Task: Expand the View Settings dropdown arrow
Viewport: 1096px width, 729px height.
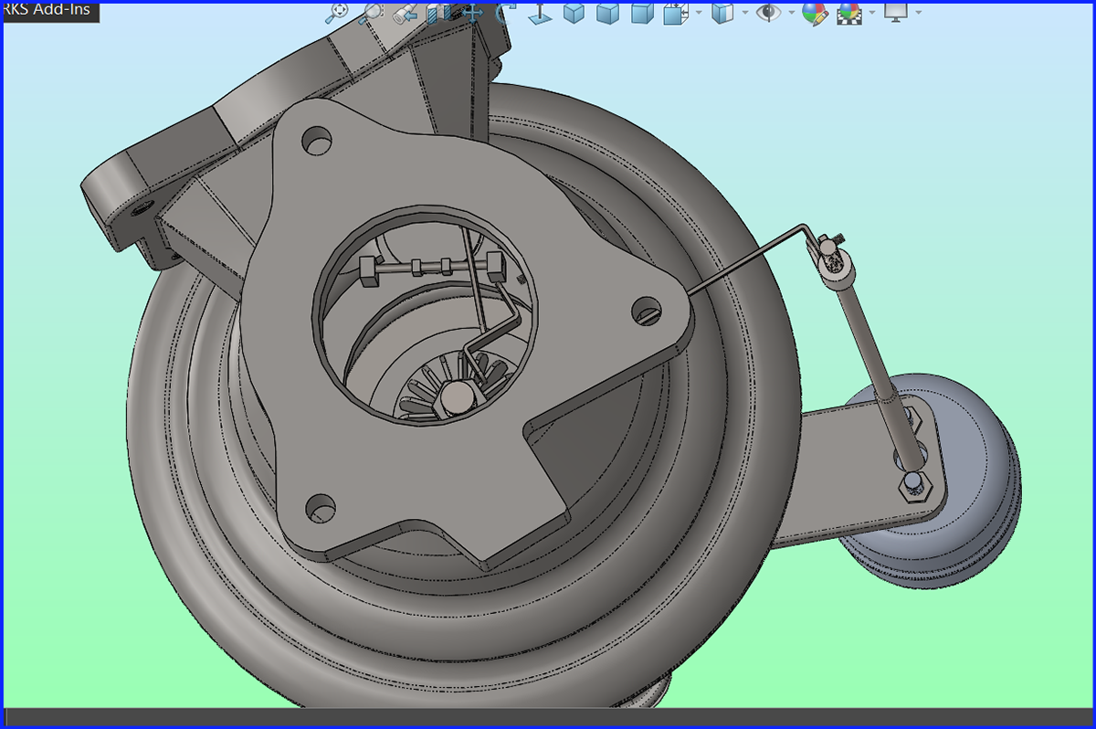Action: (918, 13)
